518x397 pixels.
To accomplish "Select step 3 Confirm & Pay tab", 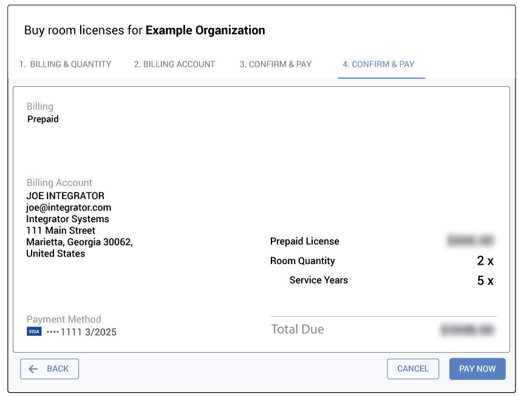I will (275, 64).
